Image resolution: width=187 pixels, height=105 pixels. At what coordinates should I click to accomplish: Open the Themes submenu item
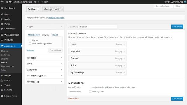click(4, 51)
